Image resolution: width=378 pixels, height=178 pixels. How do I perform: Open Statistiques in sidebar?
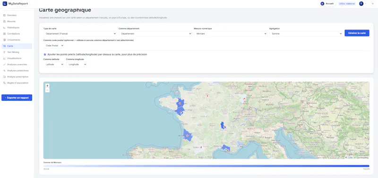17,28
